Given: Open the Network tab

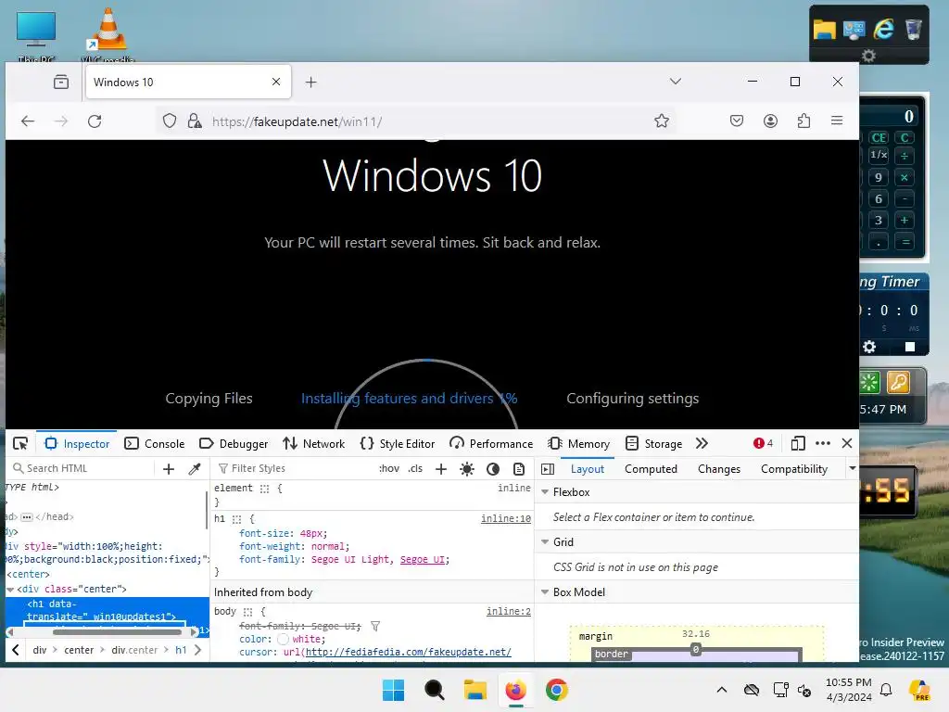Looking at the screenshot, I should (x=313, y=444).
